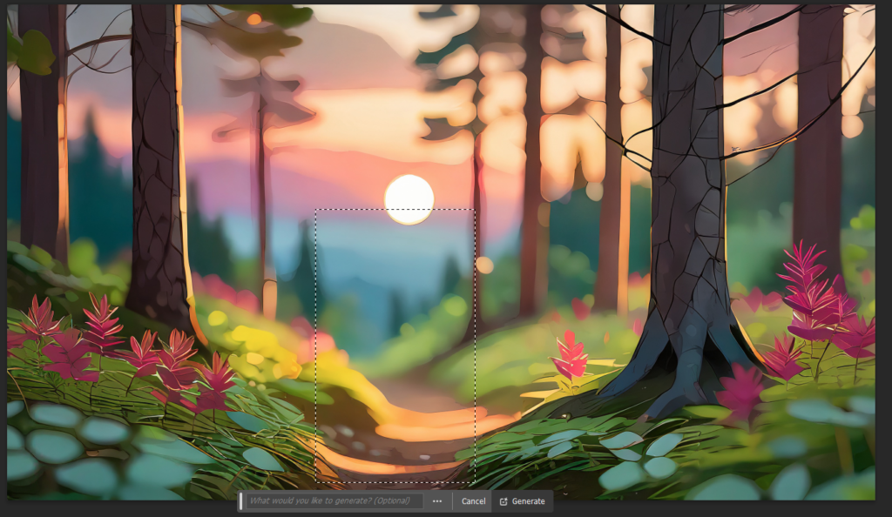Click the generative fill prompt input field

click(x=334, y=501)
